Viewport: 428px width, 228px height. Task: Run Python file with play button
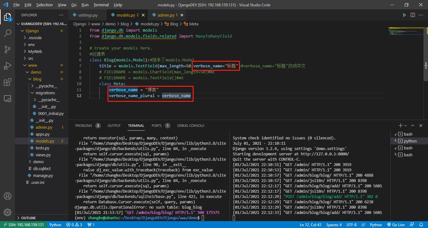point(405,15)
